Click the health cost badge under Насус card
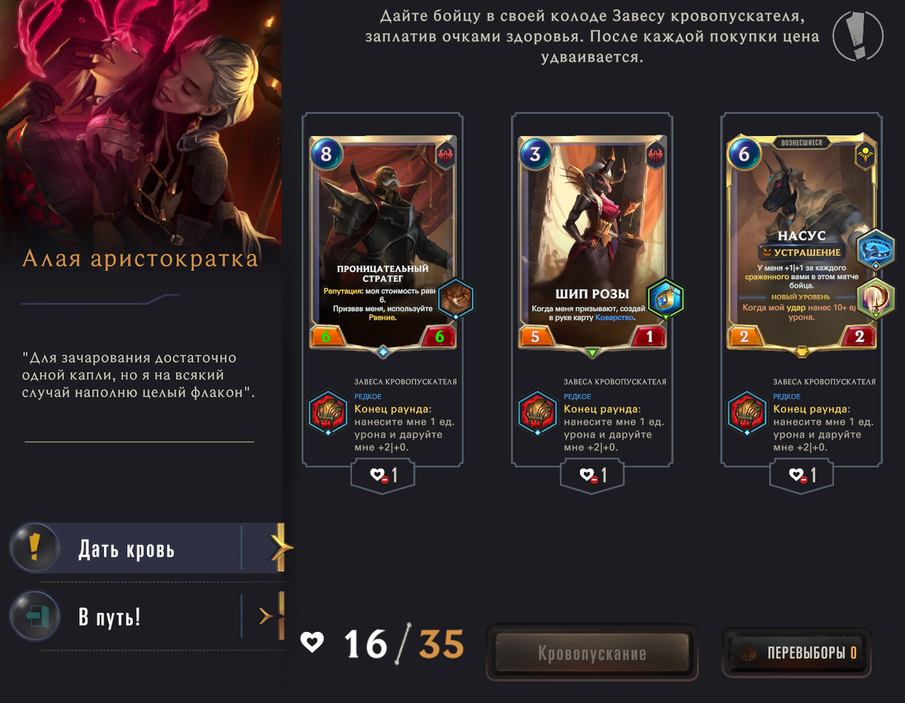The width and height of the screenshot is (905, 703). (802, 475)
